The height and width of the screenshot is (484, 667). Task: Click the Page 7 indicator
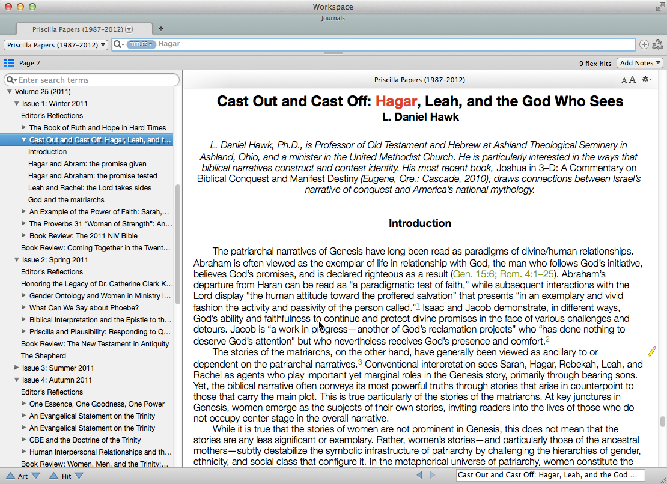coord(30,63)
